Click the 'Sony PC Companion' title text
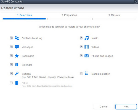138x110 pixels. click(x=12, y=2)
